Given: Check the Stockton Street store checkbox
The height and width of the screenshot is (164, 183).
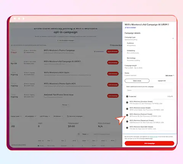Looking at the screenshot, I should pyautogui.click(x=127, y=102).
